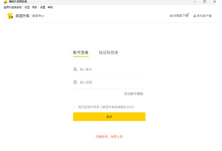The image size is (222, 151).
Task: Click the 后退 menu item
Action: 27,7
